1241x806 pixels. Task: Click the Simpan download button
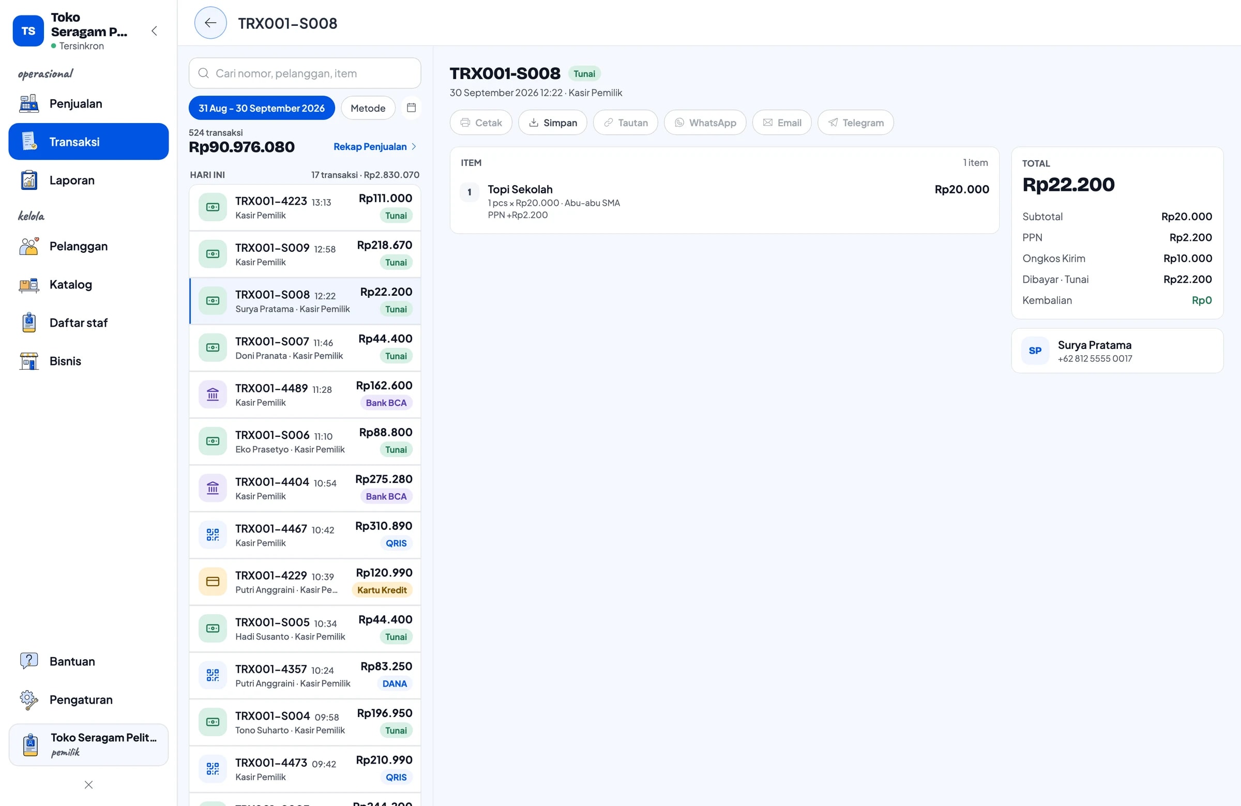coord(553,123)
